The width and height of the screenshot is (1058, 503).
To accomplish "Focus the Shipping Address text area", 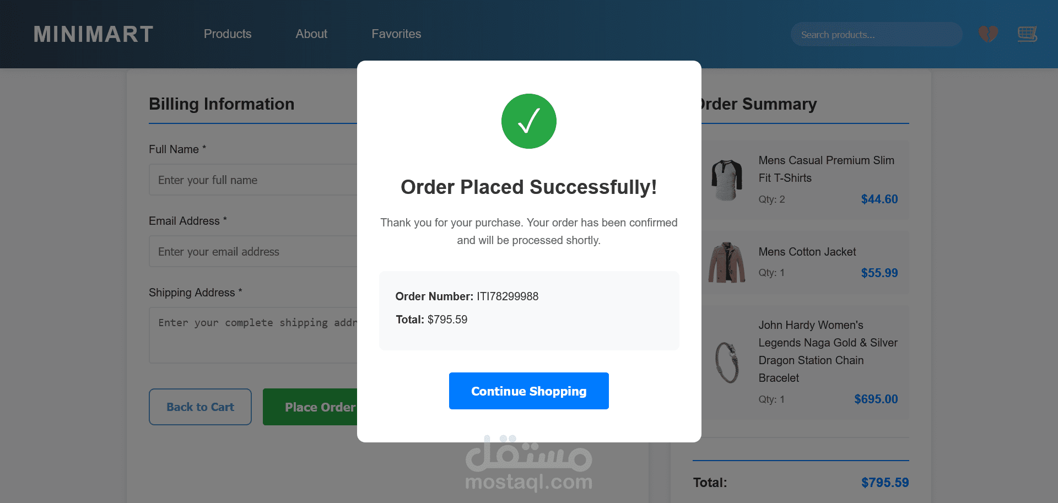I will pyautogui.click(x=253, y=335).
